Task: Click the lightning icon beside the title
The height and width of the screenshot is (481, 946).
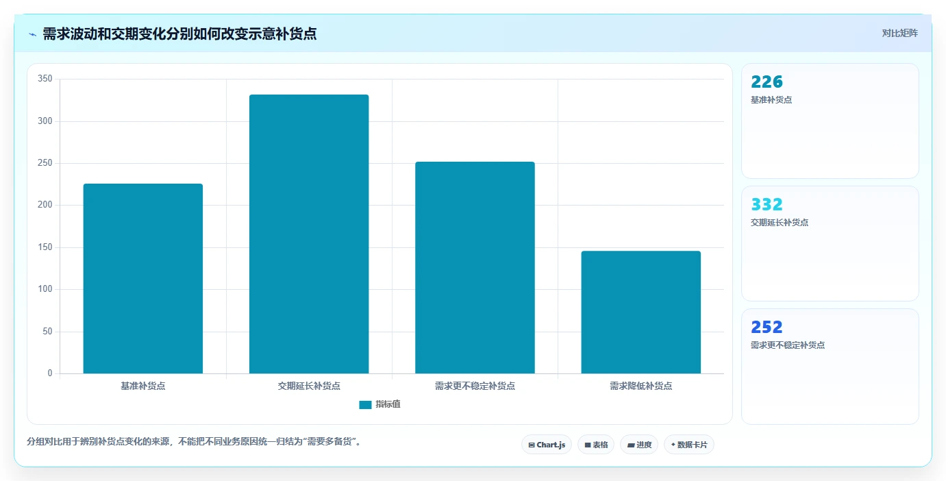Action: (x=32, y=34)
